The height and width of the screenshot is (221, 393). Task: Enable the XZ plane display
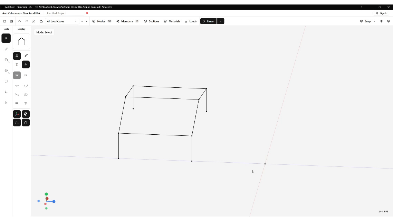coord(26,75)
